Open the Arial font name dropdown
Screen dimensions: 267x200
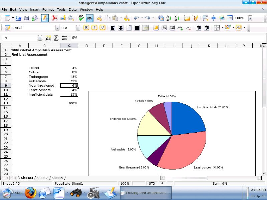(57, 28)
